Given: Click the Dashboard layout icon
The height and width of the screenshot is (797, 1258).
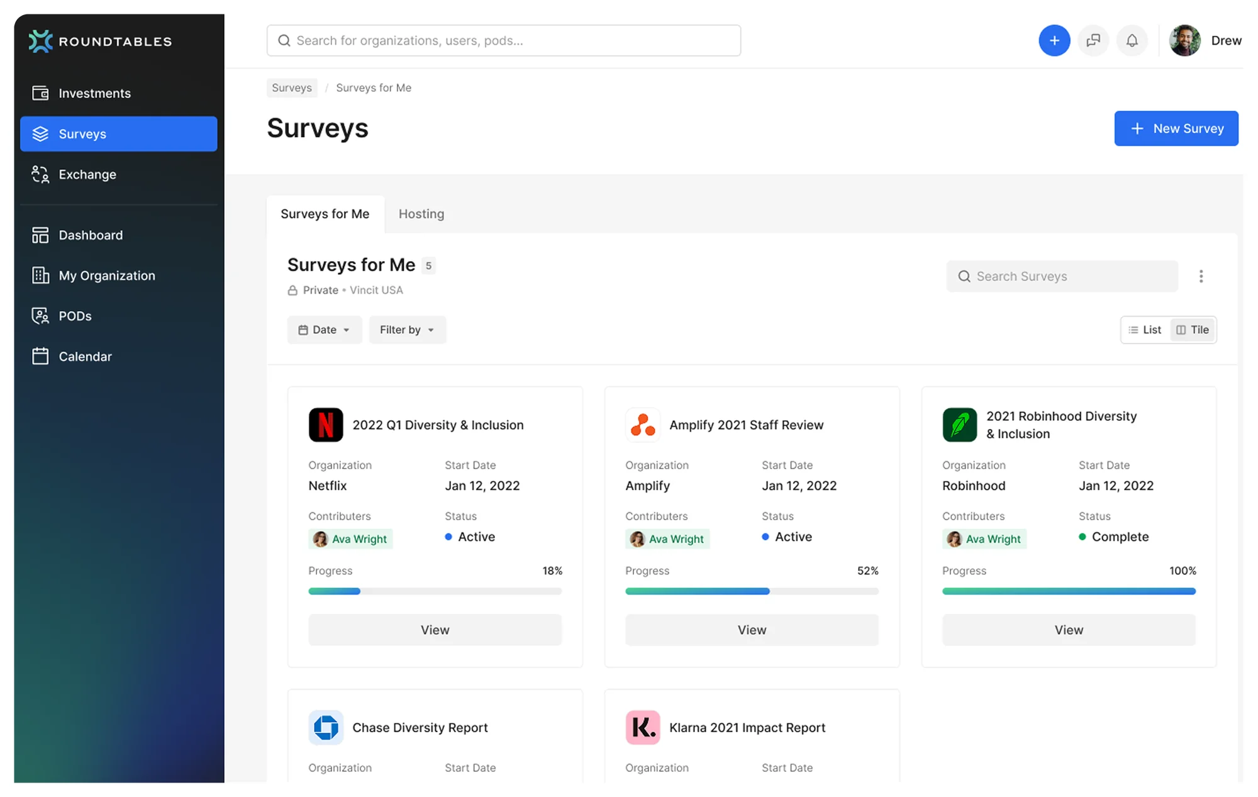Looking at the screenshot, I should point(40,235).
